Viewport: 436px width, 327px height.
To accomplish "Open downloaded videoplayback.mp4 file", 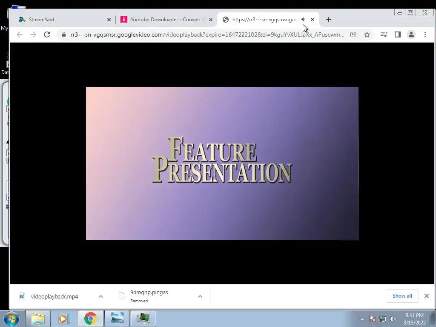I will pos(54,296).
